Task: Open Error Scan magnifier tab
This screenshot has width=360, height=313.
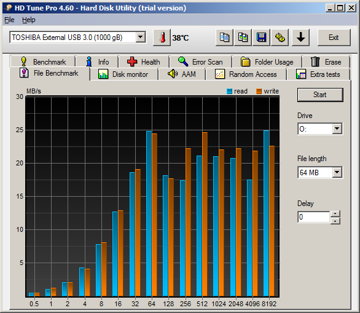Action: pyautogui.click(x=200, y=62)
